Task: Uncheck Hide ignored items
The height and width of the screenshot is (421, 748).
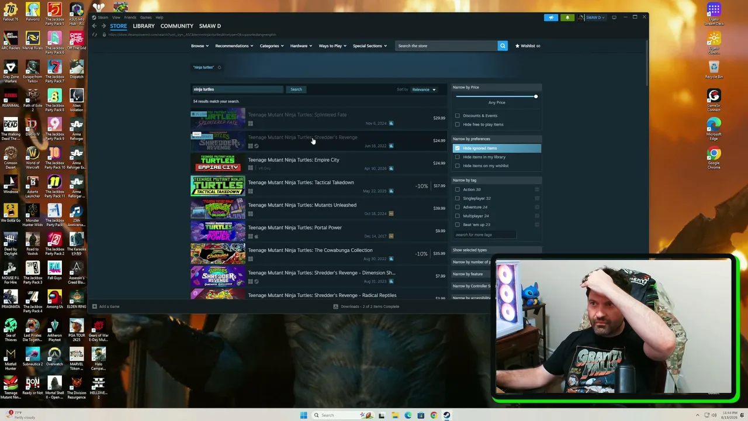Action: (x=458, y=149)
